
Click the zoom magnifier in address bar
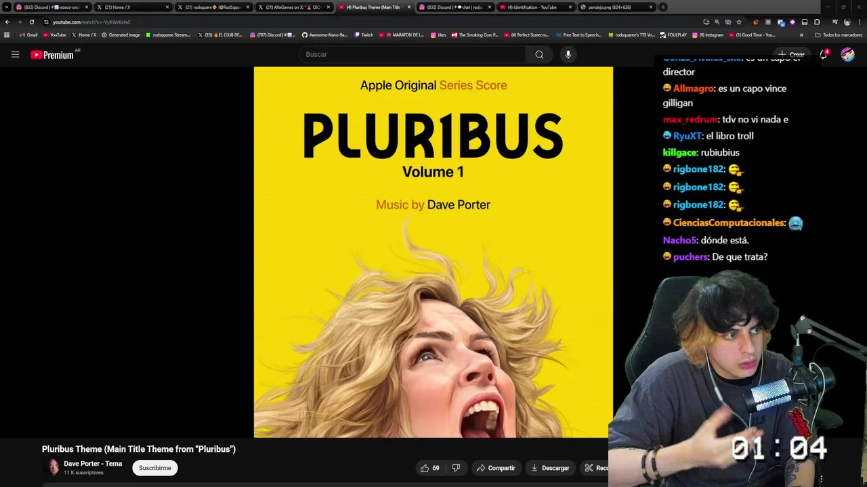click(x=717, y=22)
